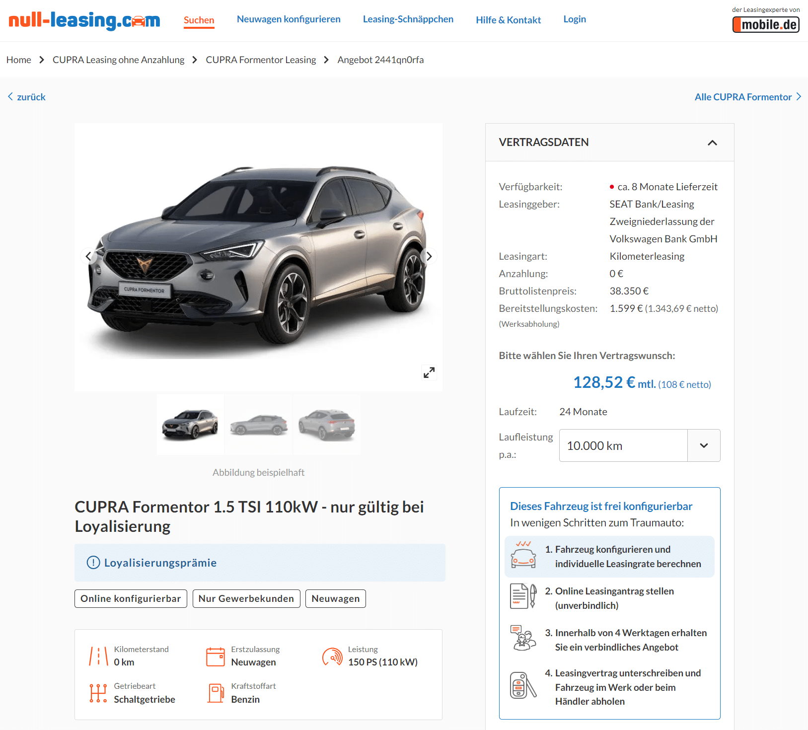Screen dimensions: 808x730
Task: Open the mobile.de logo link
Action: [766, 24]
